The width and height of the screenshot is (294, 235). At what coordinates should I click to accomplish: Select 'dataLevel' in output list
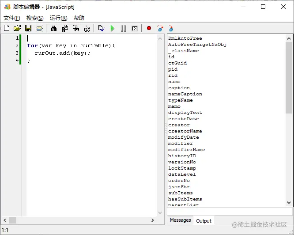click(x=182, y=174)
